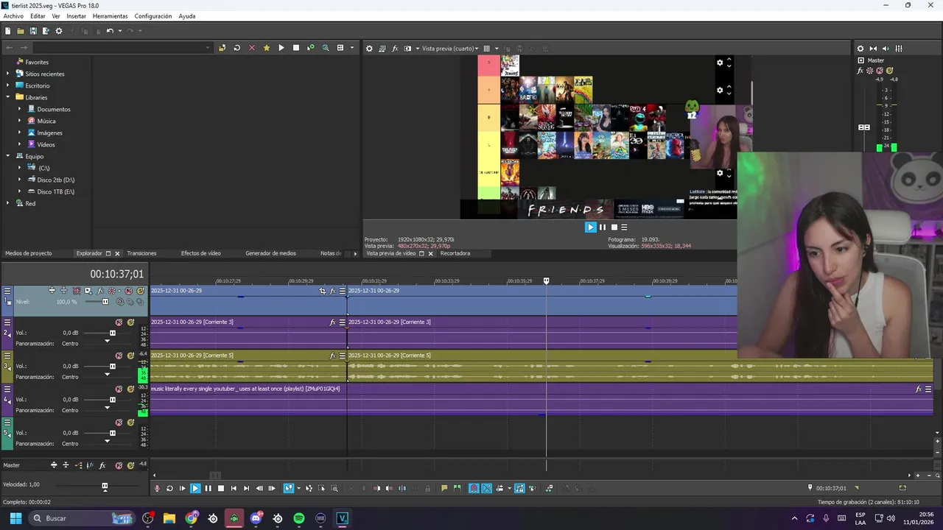Start media preview in the Explorer toolbar
The image size is (943, 530).
pos(281,48)
